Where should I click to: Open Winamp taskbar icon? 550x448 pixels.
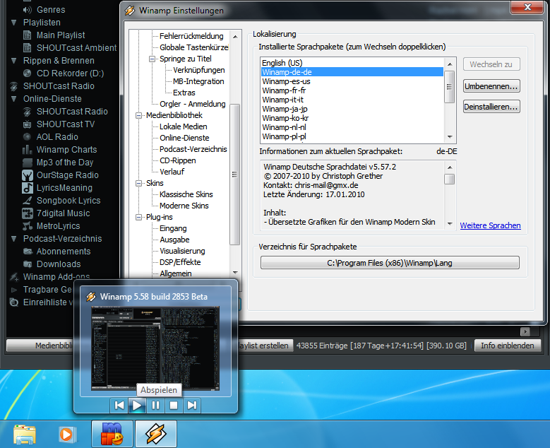pyautogui.click(x=156, y=434)
